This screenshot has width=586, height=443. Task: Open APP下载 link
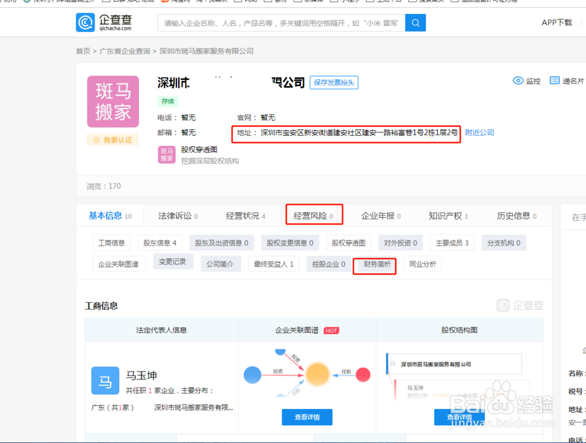[x=557, y=22]
